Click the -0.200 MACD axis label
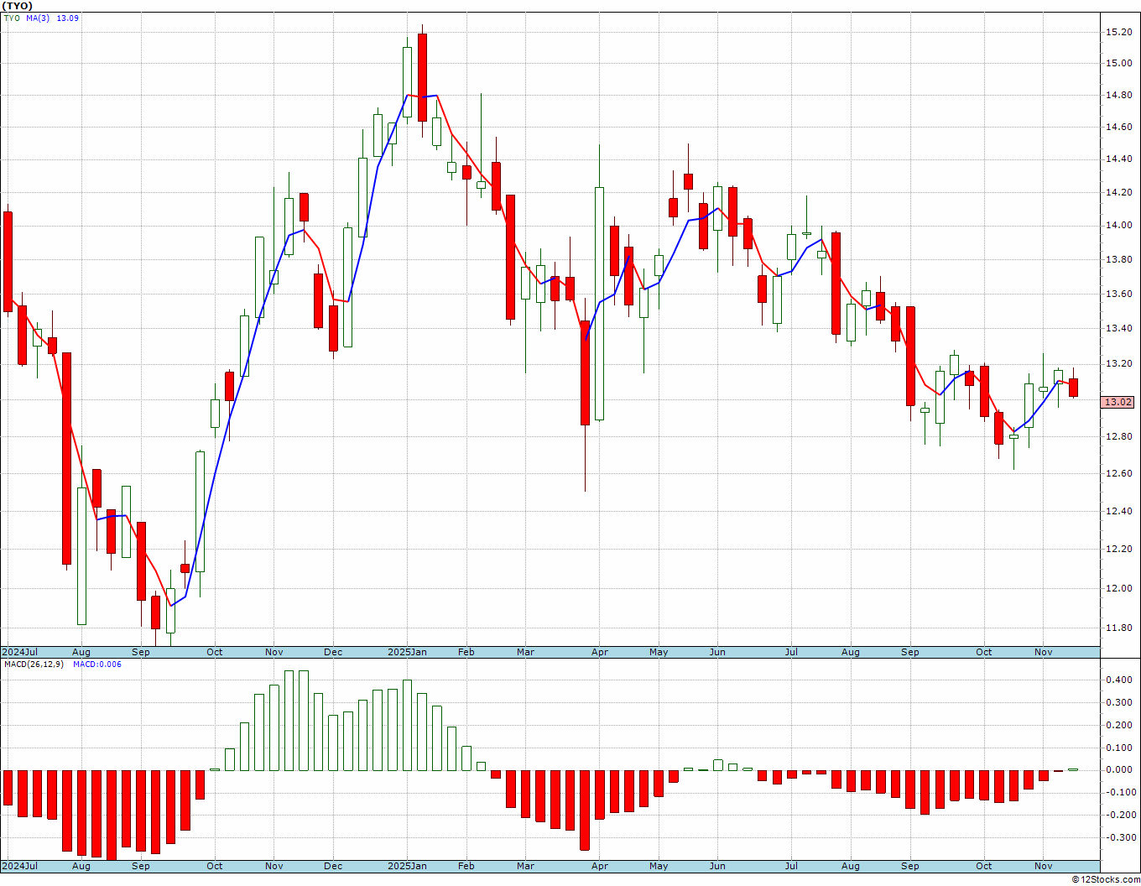Image resolution: width=1141 pixels, height=886 pixels. (x=1119, y=815)
